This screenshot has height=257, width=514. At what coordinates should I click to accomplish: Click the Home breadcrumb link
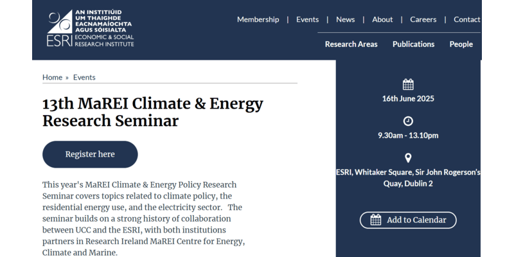pyautogui.click(x=52, y=77)
